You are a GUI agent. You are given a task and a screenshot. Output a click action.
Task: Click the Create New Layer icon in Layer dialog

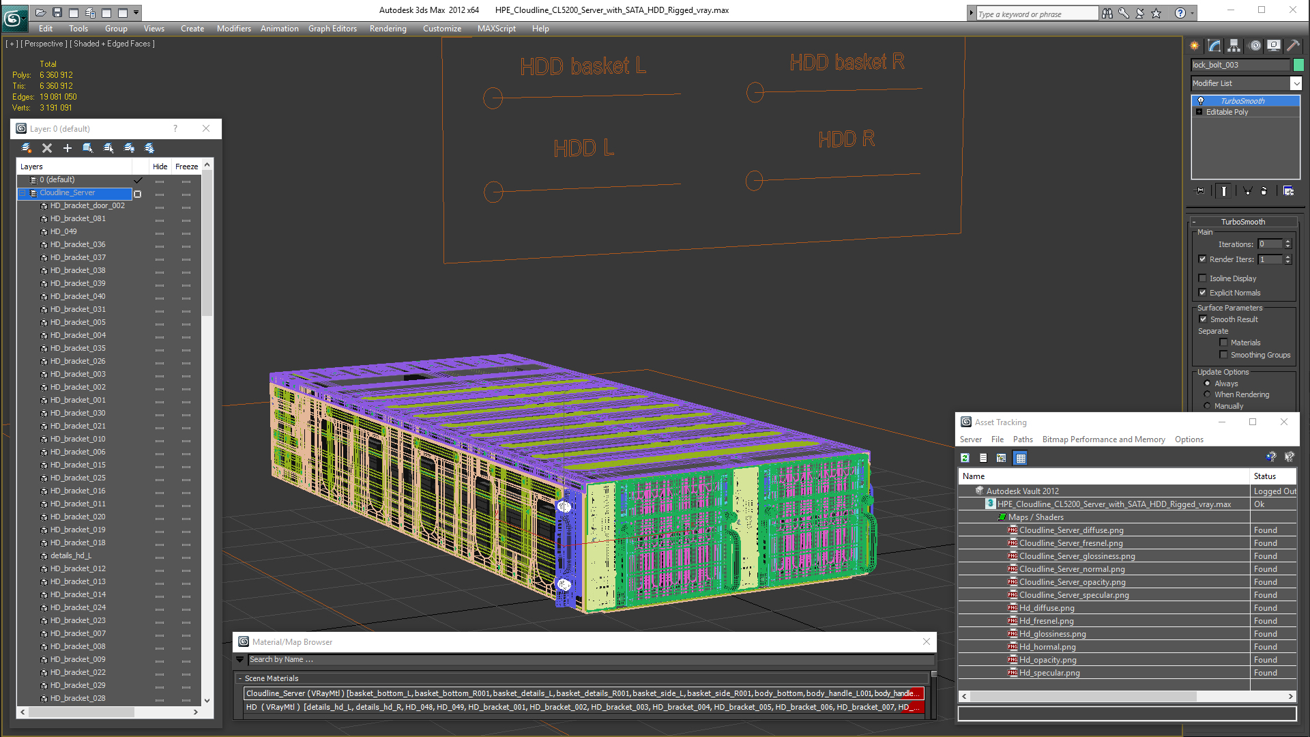click(x=26, y=148)
